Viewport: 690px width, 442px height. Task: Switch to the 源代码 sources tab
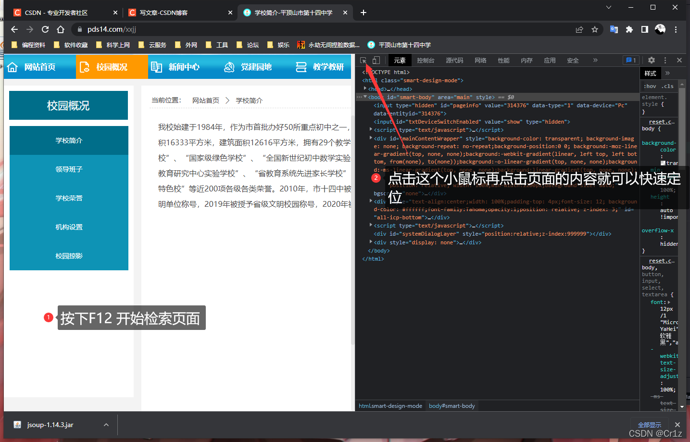(x=454, y=61)
